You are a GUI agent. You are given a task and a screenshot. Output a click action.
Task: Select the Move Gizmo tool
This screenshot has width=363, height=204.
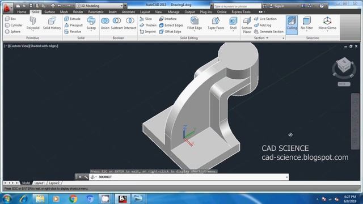point(327,24)
